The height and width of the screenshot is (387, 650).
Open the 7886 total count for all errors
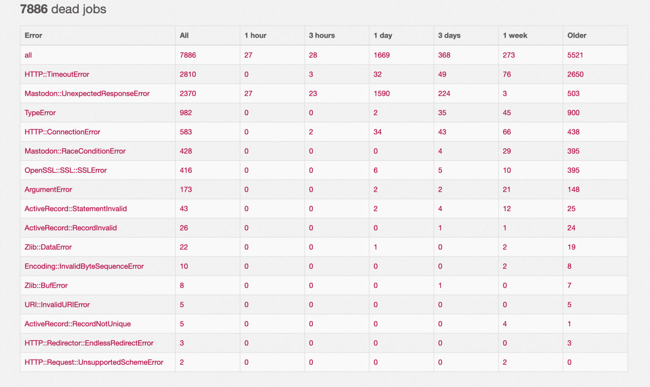click(188, 55)
